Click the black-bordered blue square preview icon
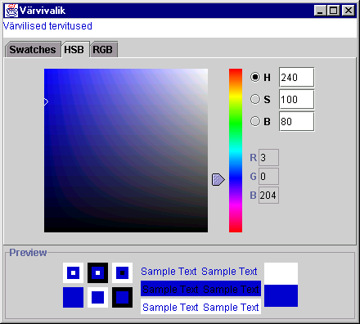 pos(122,297)
